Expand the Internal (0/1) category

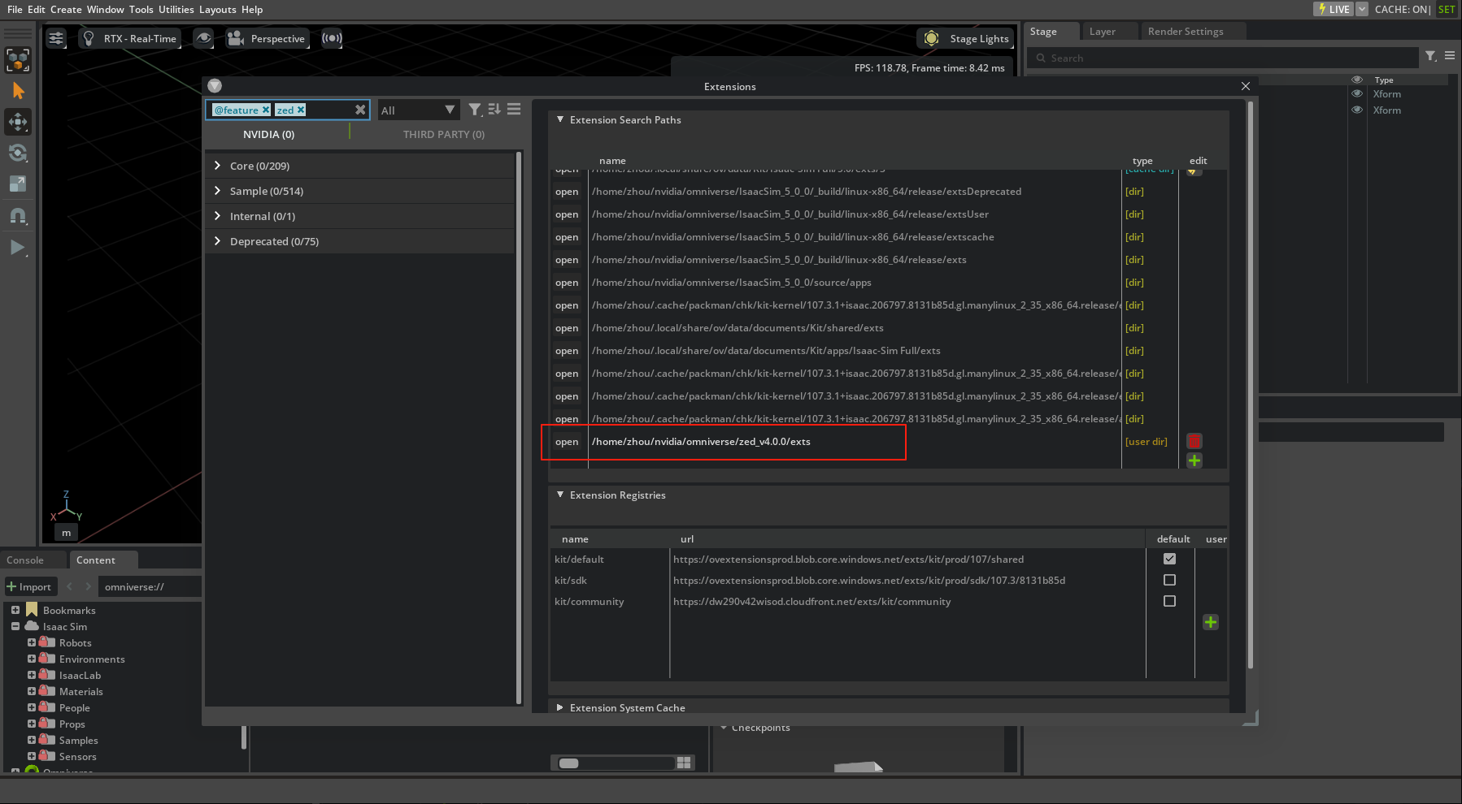click(x=217, y=216)
